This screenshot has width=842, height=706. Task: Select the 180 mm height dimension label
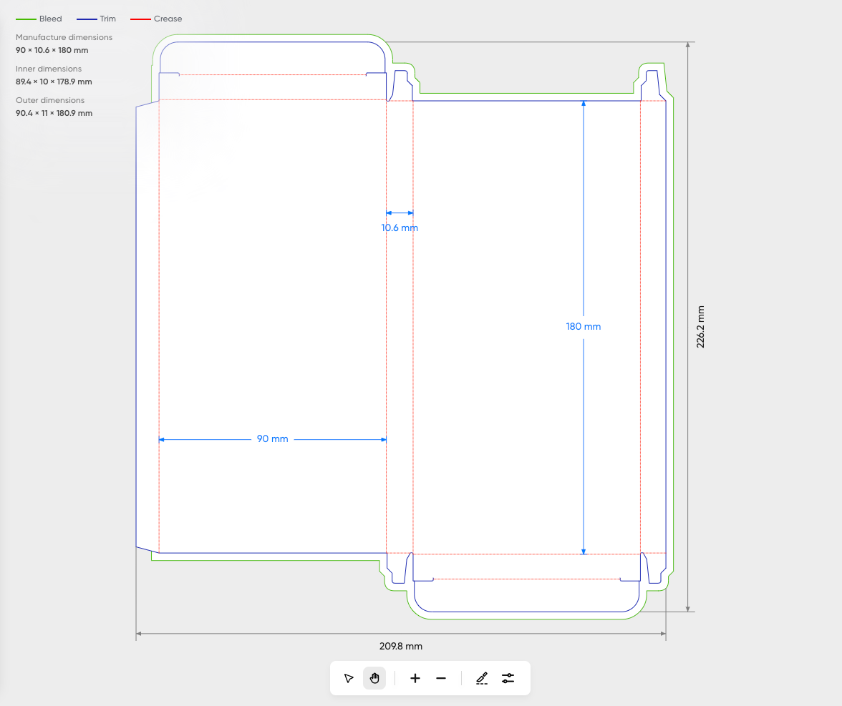coord(583,327)
